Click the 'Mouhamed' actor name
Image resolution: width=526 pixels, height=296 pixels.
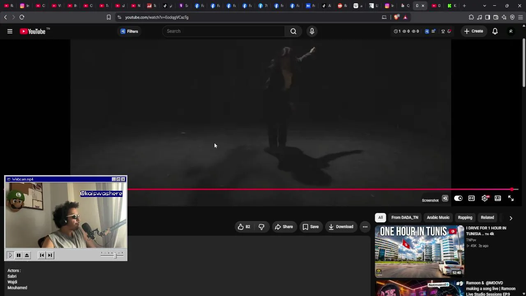(x=17, y=288)
